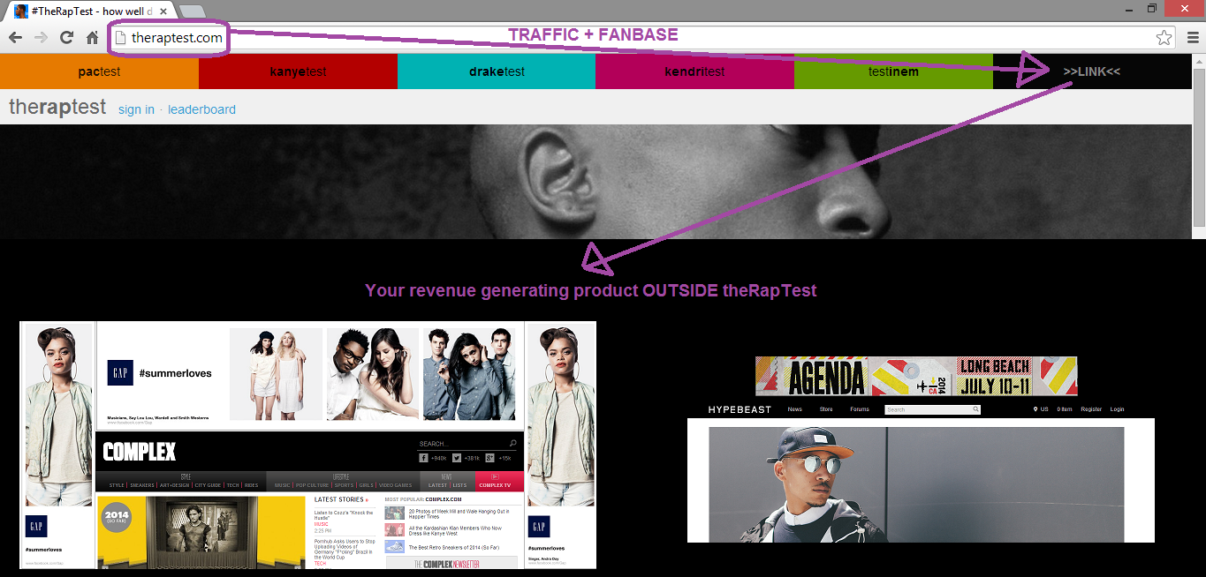The height and width of the screenshot is (577, 1206).
Task: Click the sign in link
Action: point(136,109)
